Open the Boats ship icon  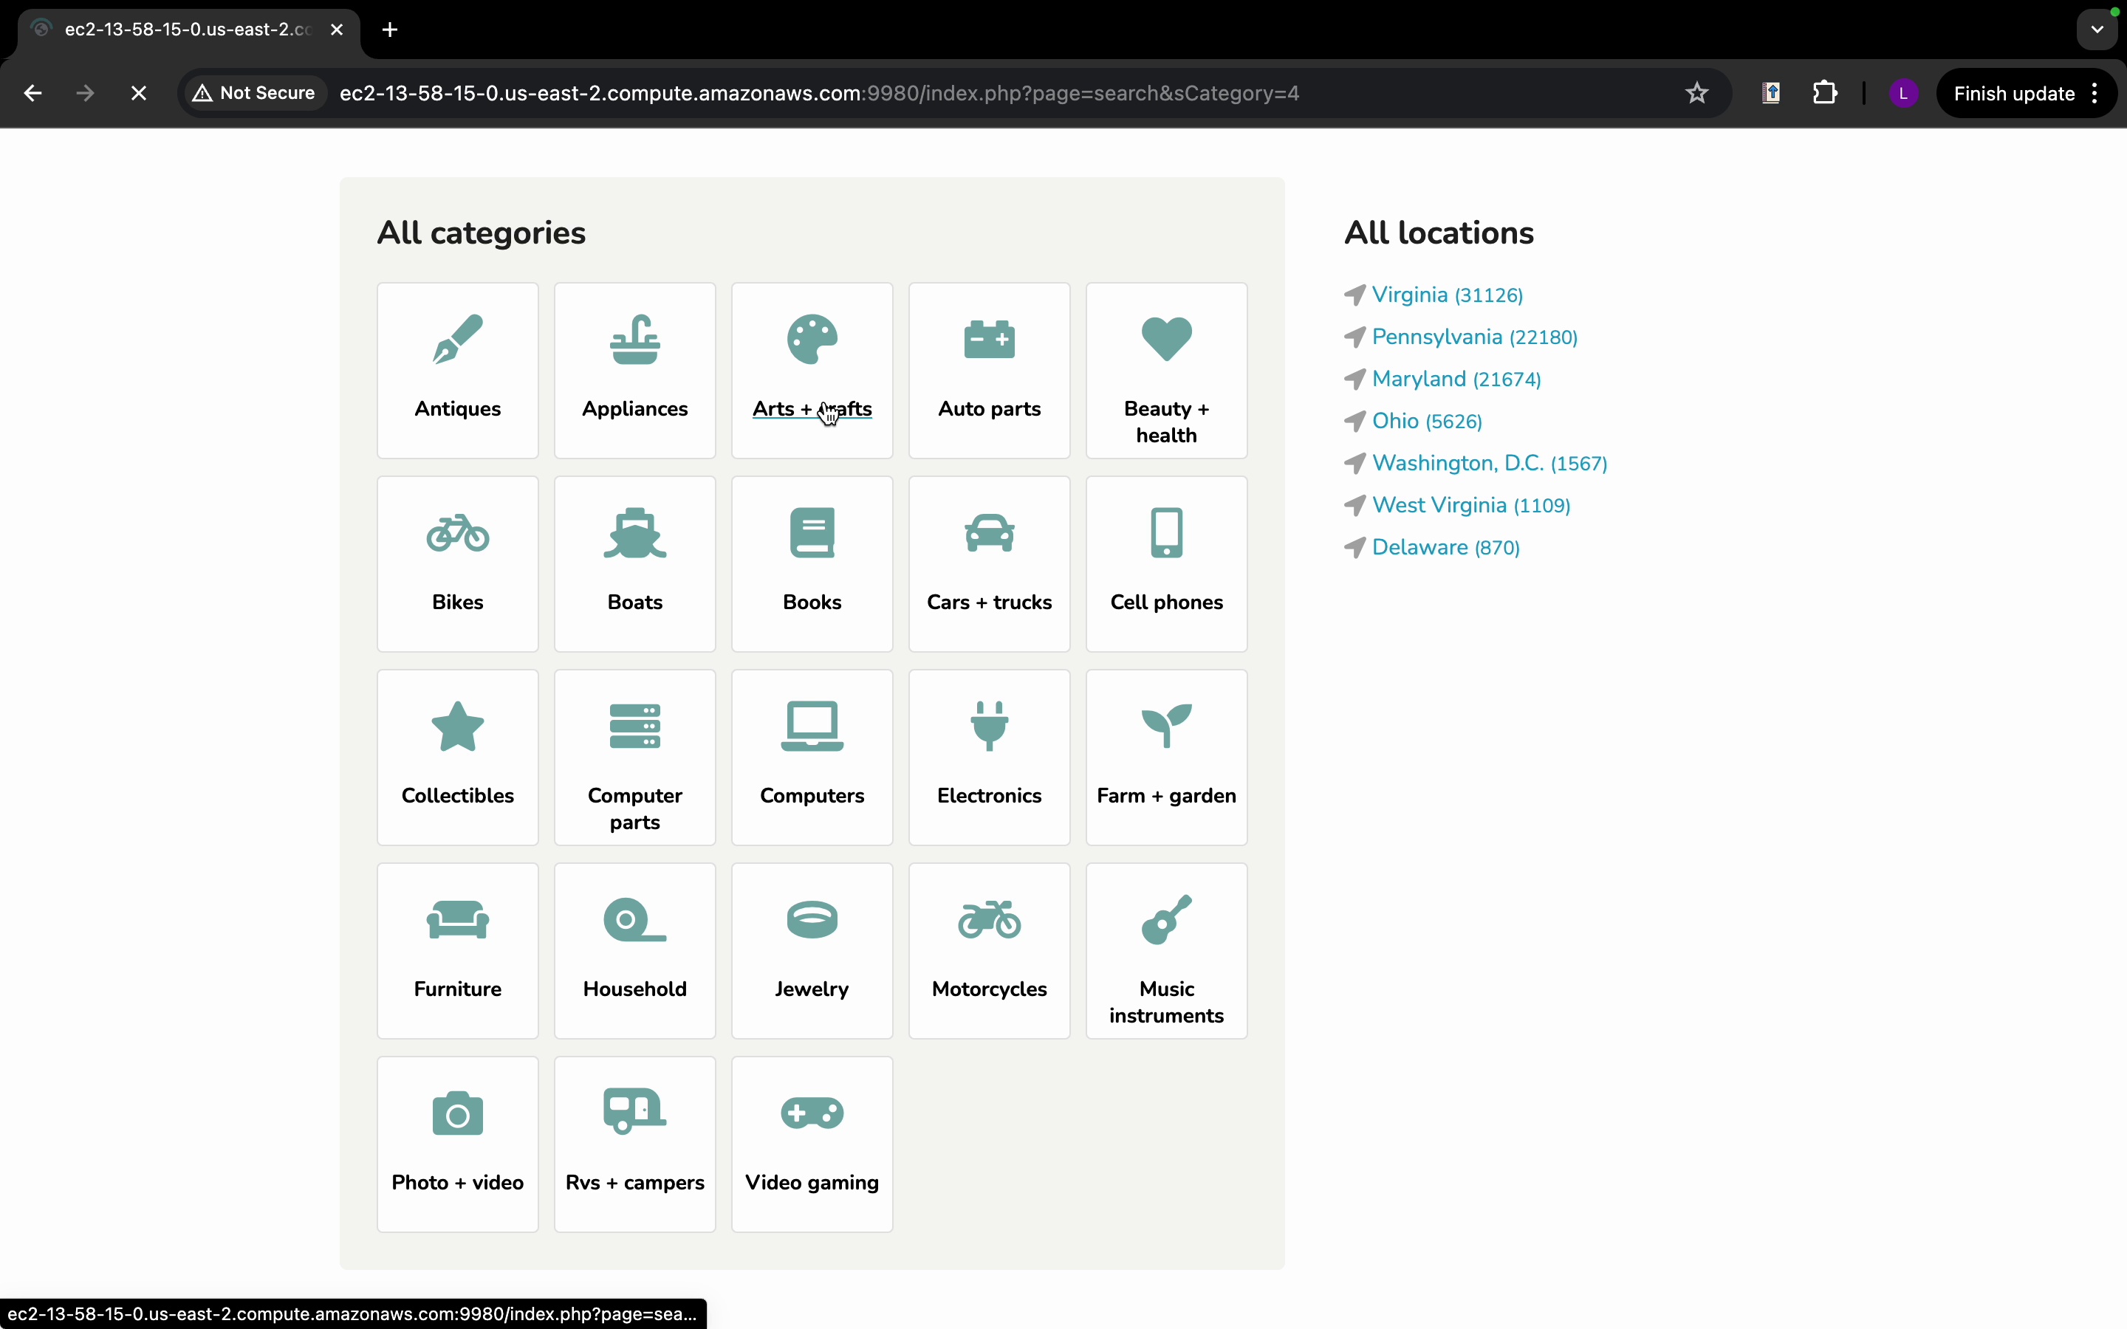point(634,532)
